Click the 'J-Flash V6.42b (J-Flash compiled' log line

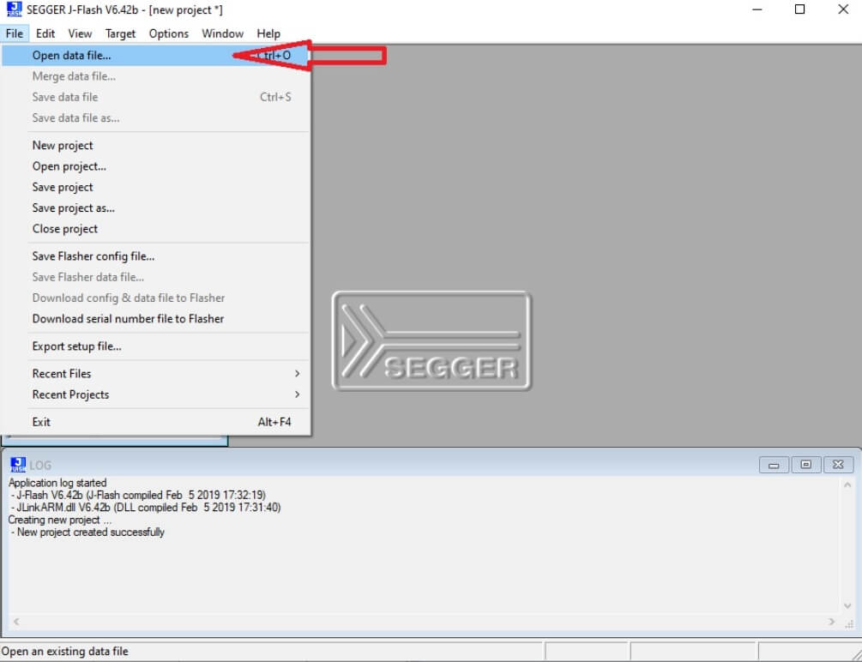point(138,496)
